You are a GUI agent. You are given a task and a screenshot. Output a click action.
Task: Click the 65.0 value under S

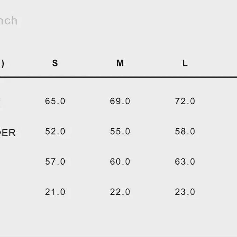coord(55,101)
